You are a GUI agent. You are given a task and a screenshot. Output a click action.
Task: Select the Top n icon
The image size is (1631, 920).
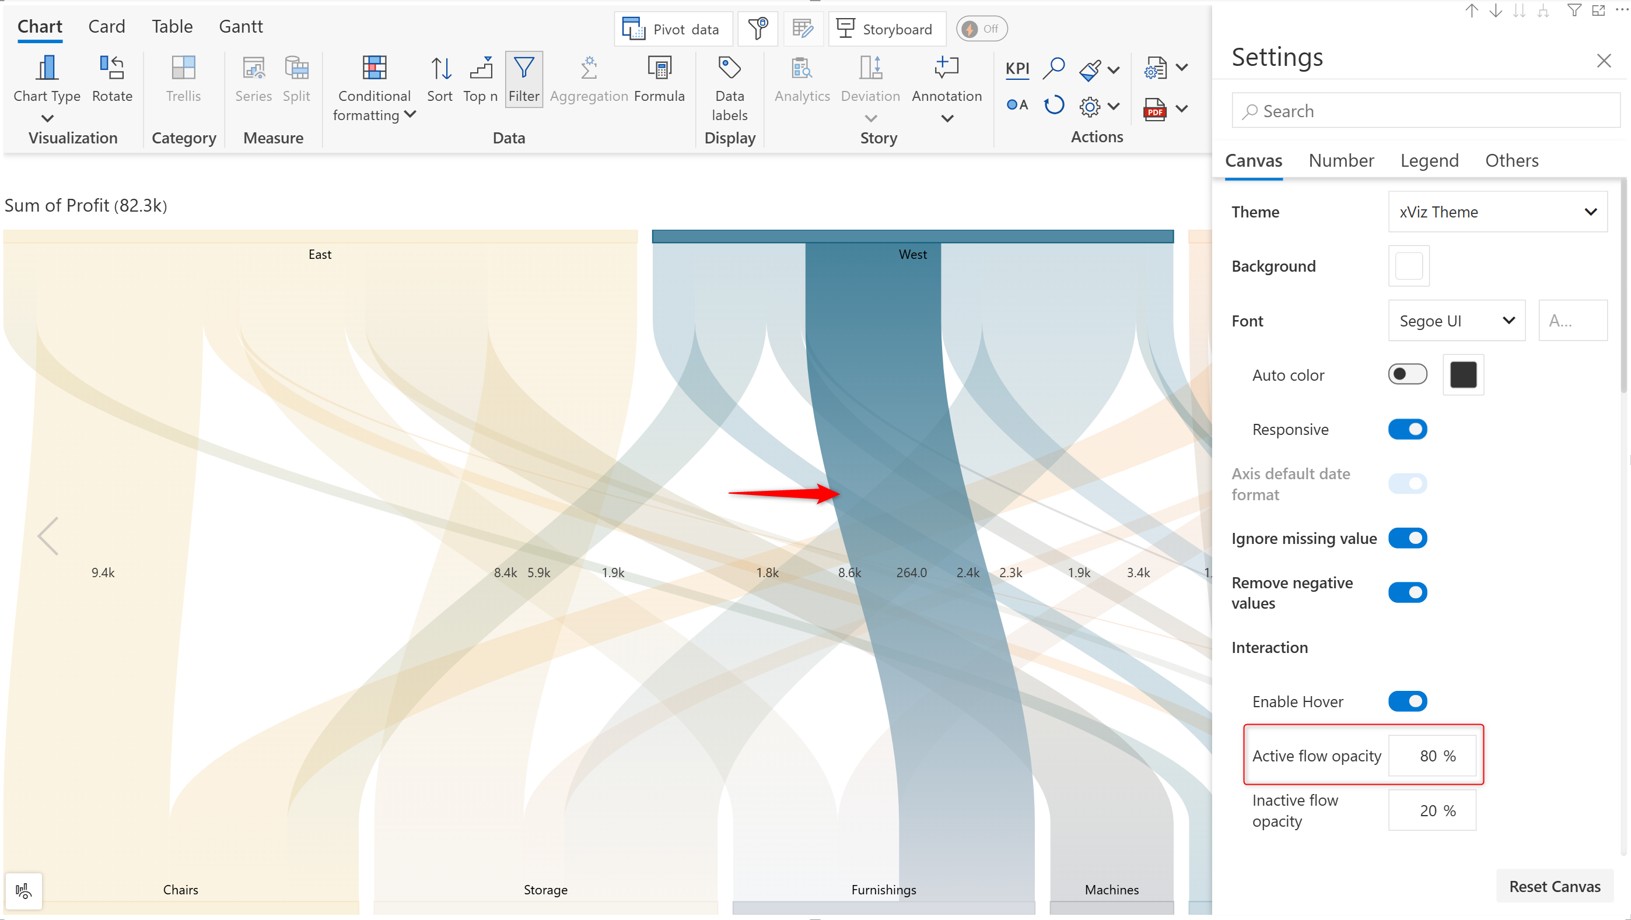coord(481,68)
